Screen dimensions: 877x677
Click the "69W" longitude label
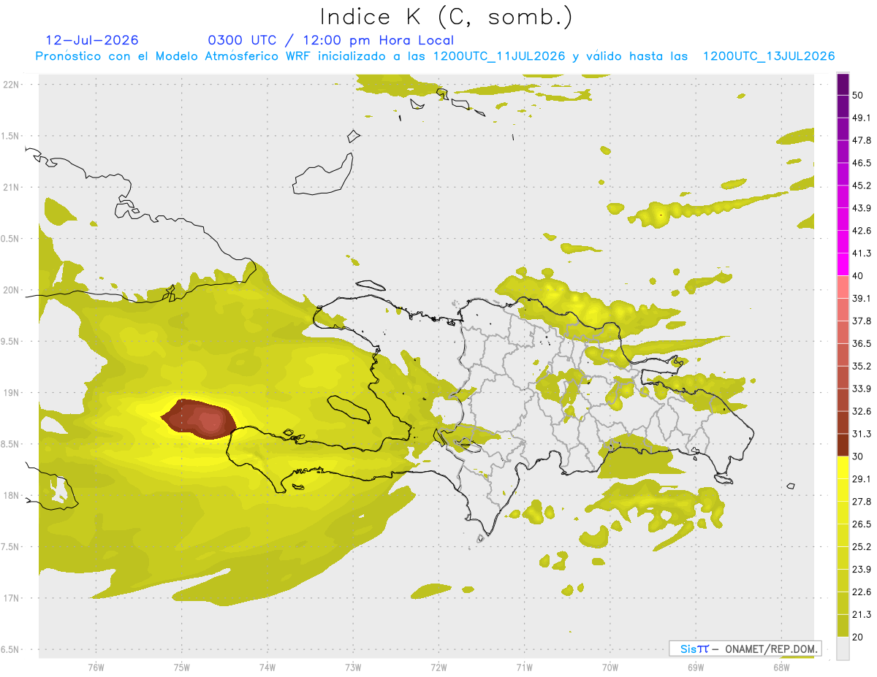click(696, 667)
